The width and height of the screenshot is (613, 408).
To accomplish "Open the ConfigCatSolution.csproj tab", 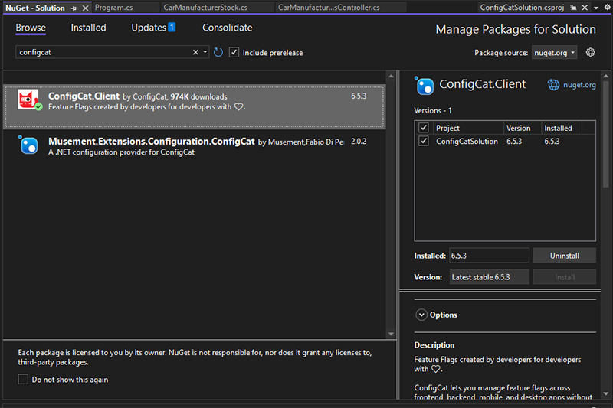I will 522,8.
